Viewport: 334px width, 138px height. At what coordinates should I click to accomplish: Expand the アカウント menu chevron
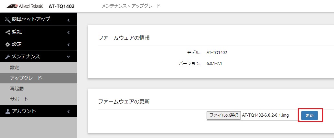click(68, 111)
